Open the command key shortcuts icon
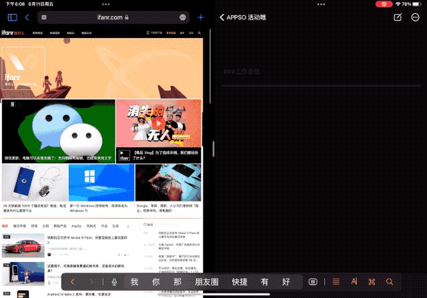Screen dimensions: 427x298 tap(372, 282)
